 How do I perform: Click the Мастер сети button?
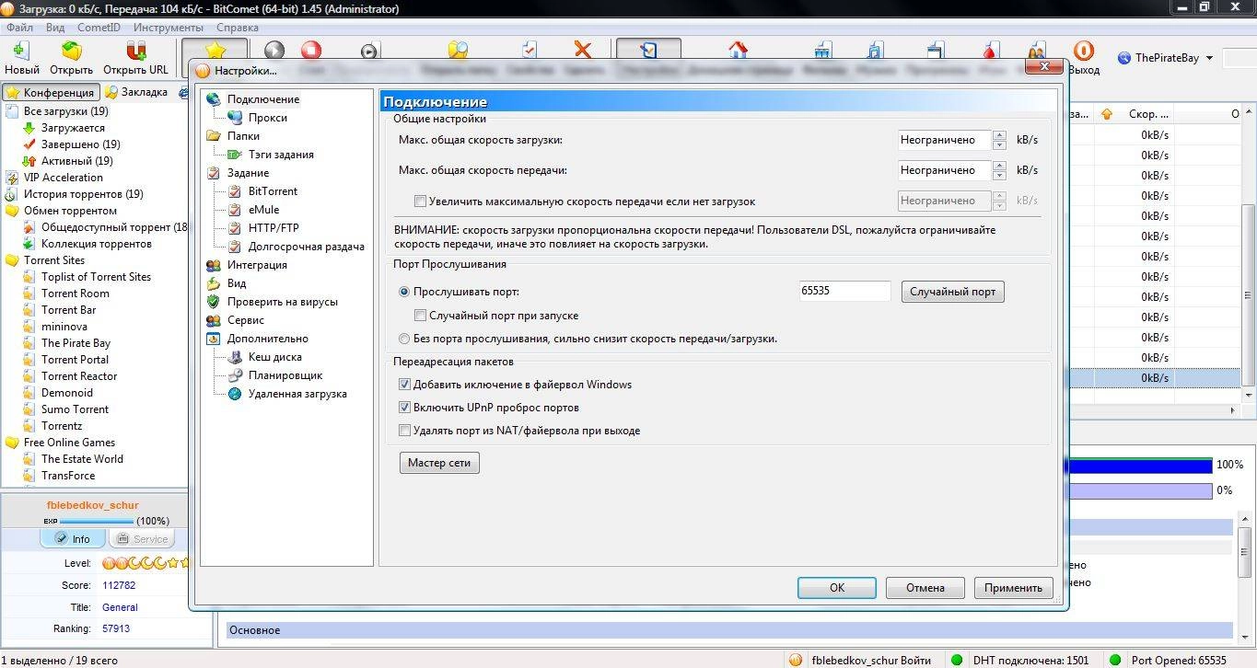(x=439, y=463)
